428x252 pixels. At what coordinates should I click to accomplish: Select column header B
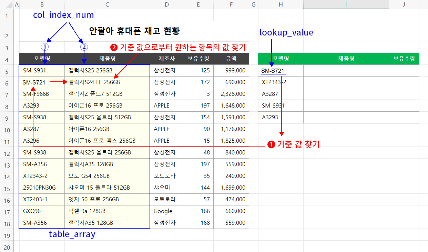pos(42,4)
